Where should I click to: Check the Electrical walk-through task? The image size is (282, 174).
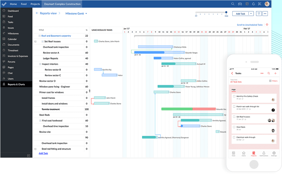coord(234,137)
